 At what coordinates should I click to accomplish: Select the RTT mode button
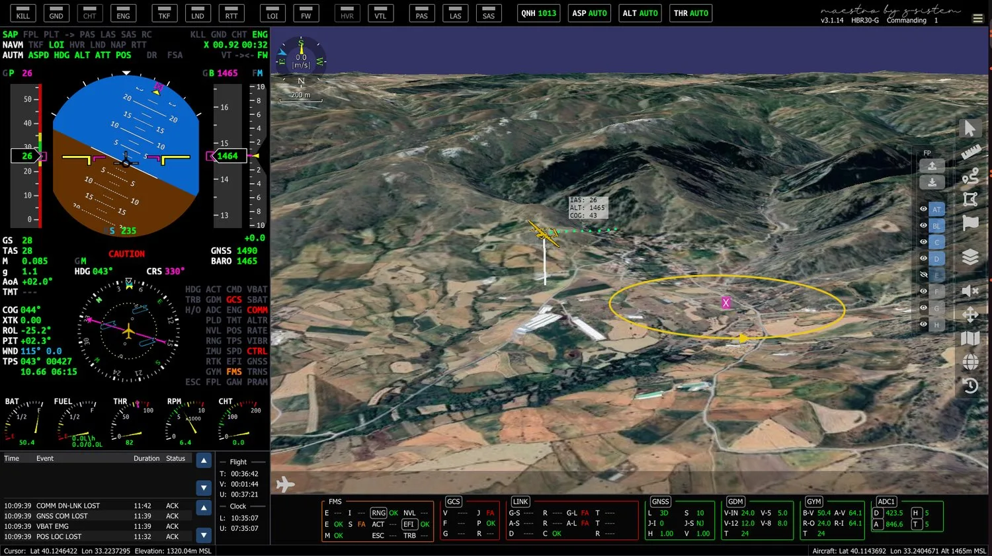click(x=231, y=13)
